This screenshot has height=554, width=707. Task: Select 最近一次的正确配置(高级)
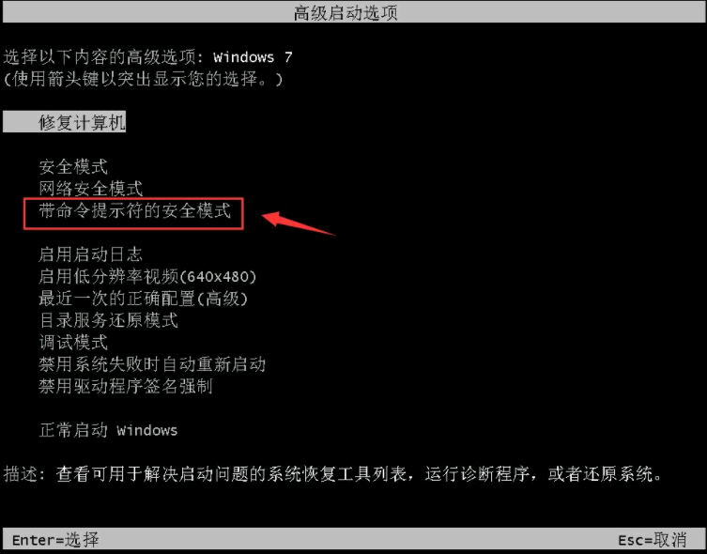click(x=144, y=299)
